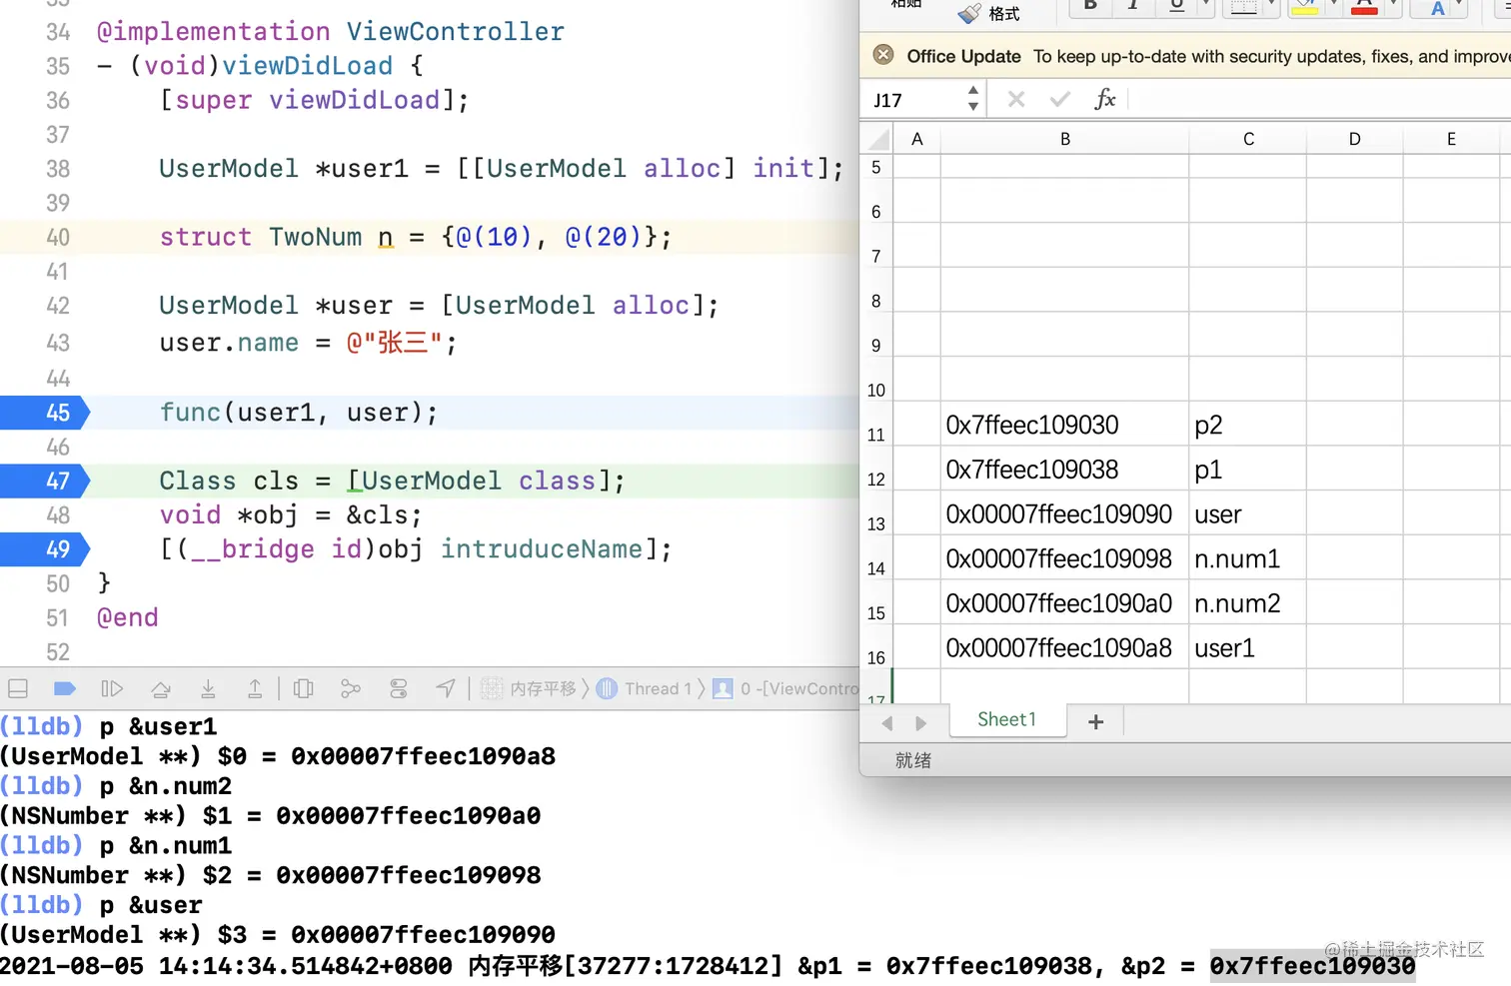Open Environment Overrides in Xcode

[x=399, y=688]
